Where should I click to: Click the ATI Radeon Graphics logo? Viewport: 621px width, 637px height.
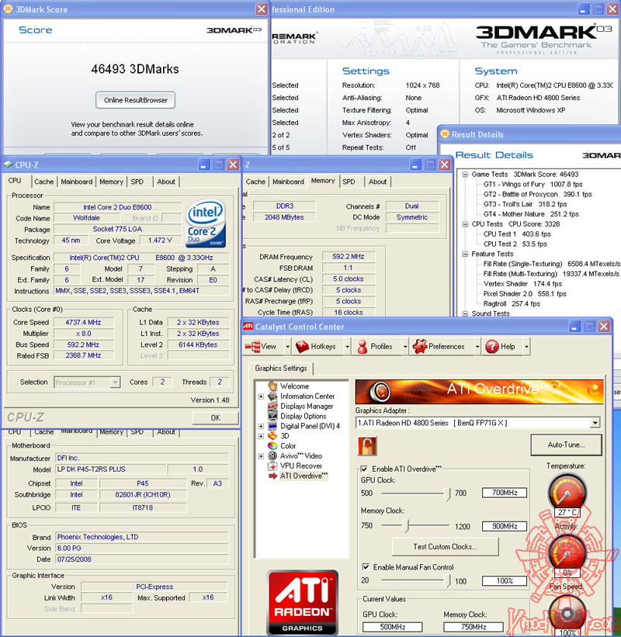[303, 603]
